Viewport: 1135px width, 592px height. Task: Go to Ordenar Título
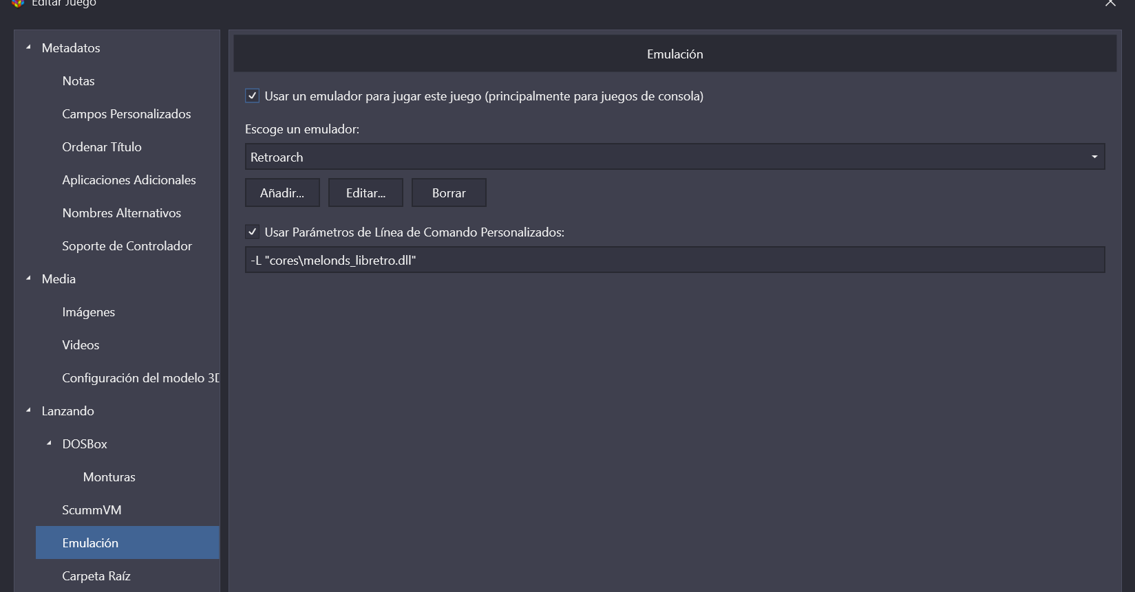click(102, 147)
